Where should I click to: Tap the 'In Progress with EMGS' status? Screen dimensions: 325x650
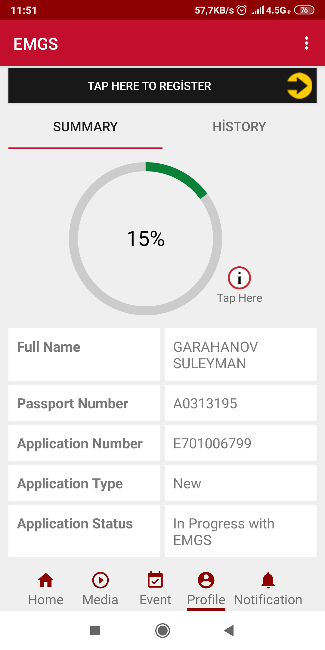[x=224, y=531]
